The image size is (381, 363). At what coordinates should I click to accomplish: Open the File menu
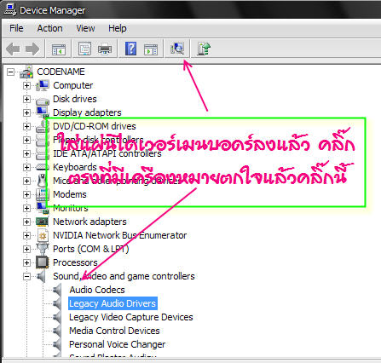(16, 28)
